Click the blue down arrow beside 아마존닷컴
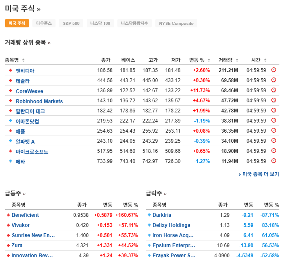The image size is (284, 264). pyautogui.click(x=11, y=120)
